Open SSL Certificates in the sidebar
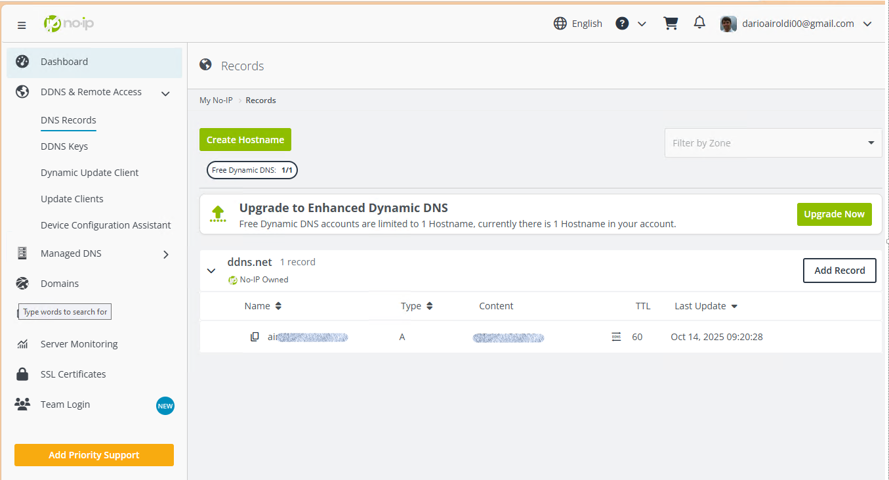This screenshot has width=889, height=480. click(x=73, y=374)
